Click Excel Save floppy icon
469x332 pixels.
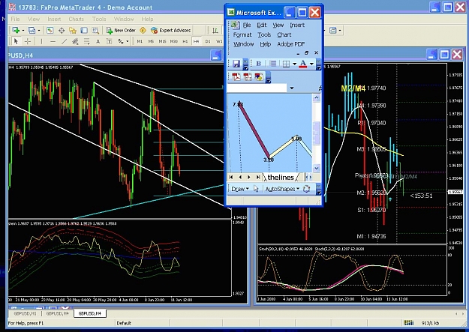click(x=236, y=64)
